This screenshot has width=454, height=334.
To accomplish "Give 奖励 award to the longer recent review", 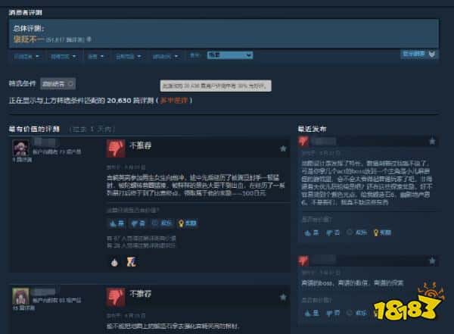I will point(382,233).
